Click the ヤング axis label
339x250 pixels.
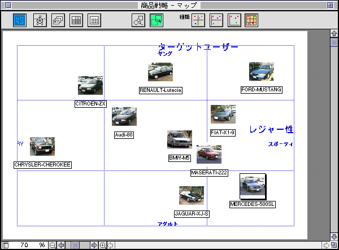point(165,54)
